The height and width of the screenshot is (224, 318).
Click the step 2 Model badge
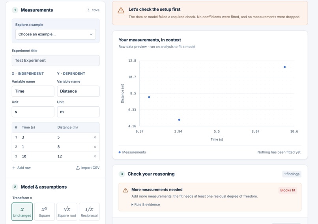pyautogui.click(x=15, y=187)
